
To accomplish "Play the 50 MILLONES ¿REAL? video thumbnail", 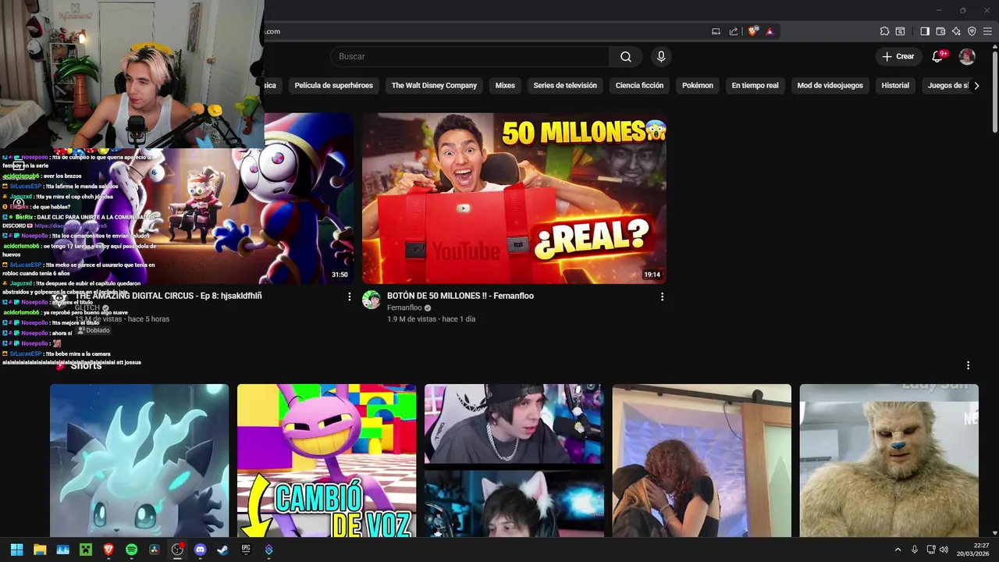I will click(514, 198).
